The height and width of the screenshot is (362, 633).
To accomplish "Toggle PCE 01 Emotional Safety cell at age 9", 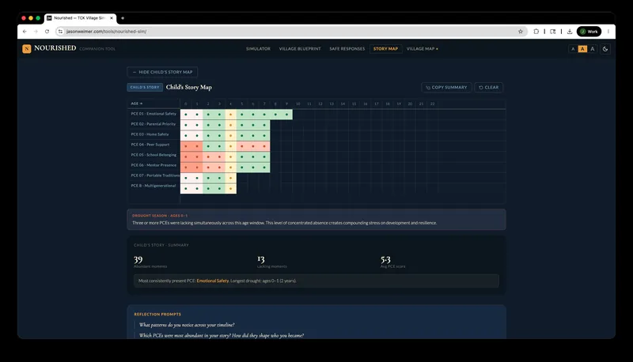I will coord(287,115).
